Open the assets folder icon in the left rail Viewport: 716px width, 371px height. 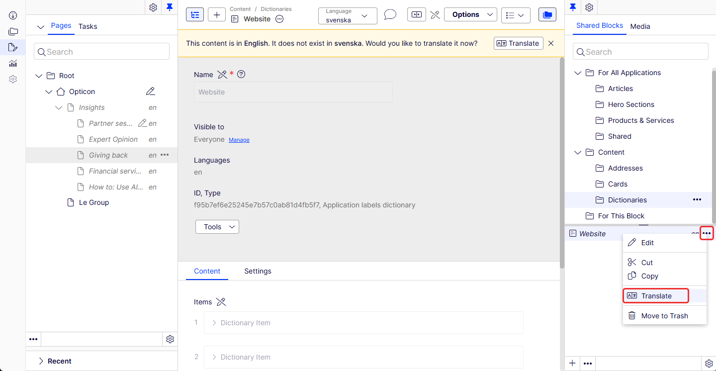[x=13, y=31]
